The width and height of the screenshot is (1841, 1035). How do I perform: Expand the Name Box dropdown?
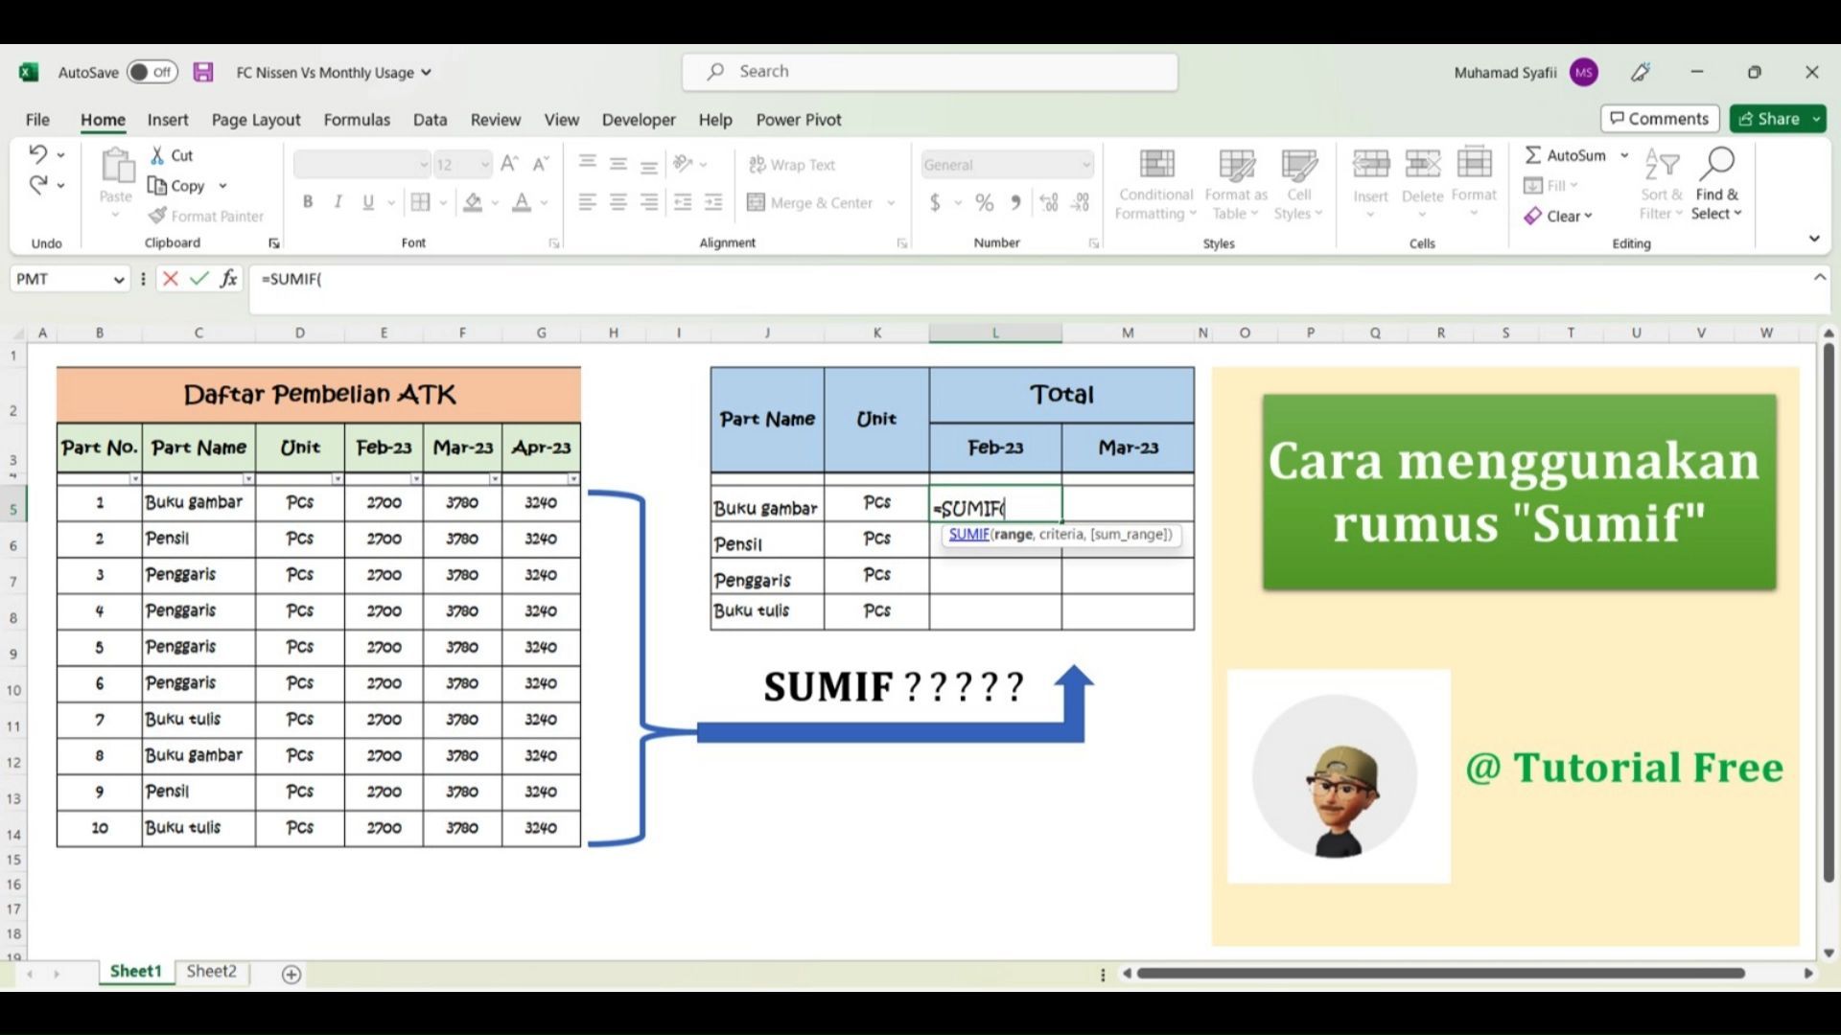119,280
